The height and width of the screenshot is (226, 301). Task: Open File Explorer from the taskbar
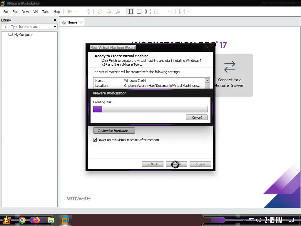(51, 220)
